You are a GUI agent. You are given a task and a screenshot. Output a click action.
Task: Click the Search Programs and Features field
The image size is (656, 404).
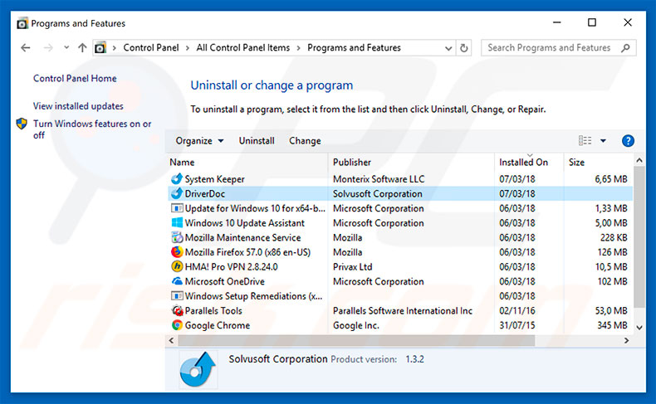559,47
